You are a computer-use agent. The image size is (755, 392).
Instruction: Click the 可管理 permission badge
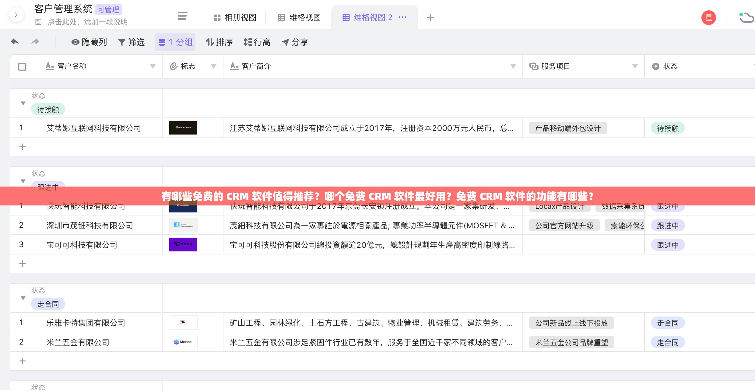coord(108,9)
